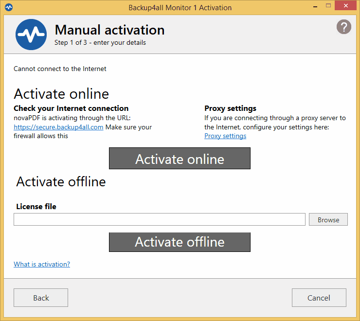
Task: Cancel the activation dialog
Action: tap(319, 298)
